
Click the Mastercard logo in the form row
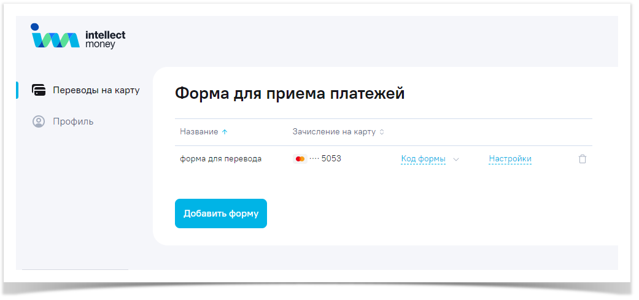[x=300, y=159]
